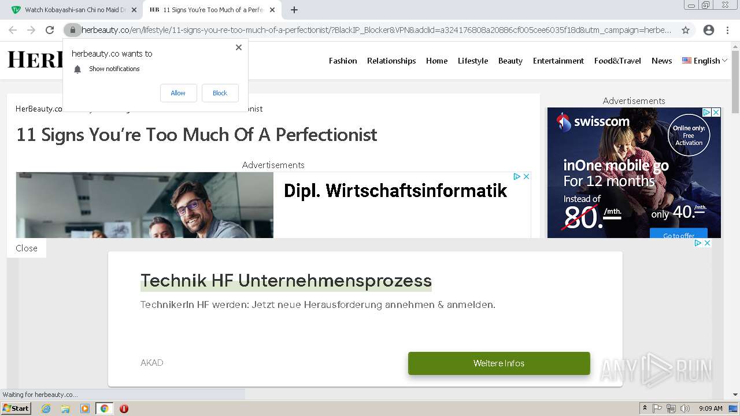The width and height of the screenshot is (740, 416).
Task: Click HerBeauty.co breadcrumb link
Action: click(x=39, y=109)
